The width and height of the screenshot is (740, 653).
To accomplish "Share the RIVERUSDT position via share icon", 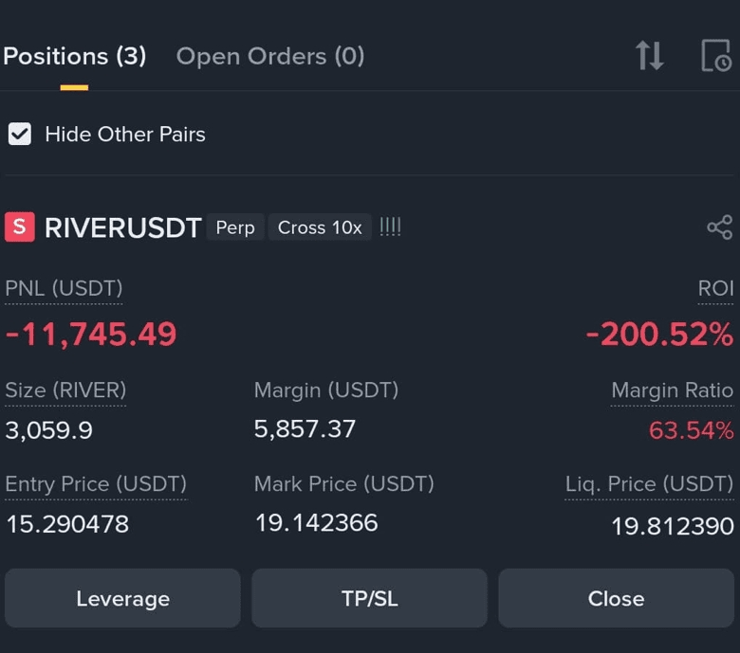I will tap(720, 227).
